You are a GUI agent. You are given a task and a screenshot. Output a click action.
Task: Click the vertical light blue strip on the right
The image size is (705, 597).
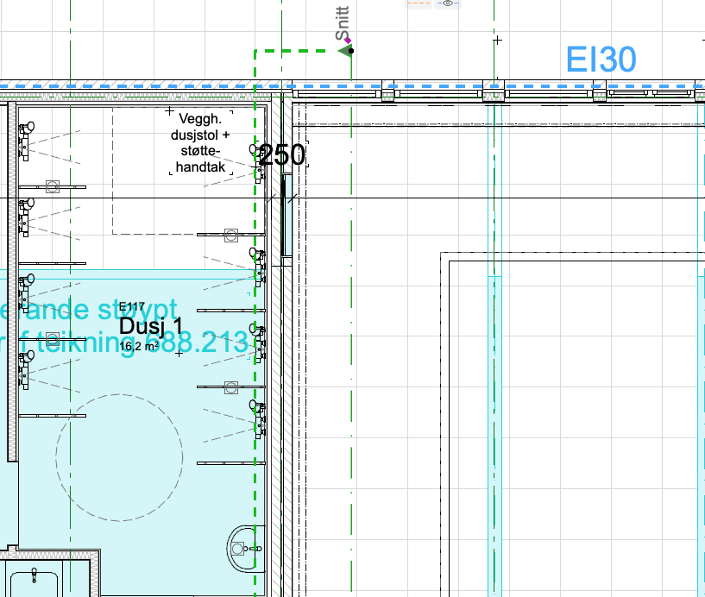[x=494, y=431]
